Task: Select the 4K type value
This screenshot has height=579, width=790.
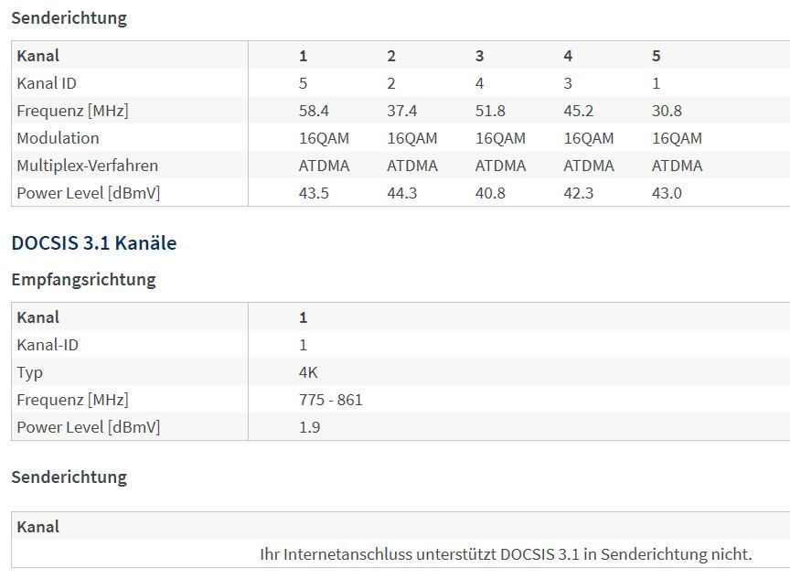Action: tap(308, 372)
